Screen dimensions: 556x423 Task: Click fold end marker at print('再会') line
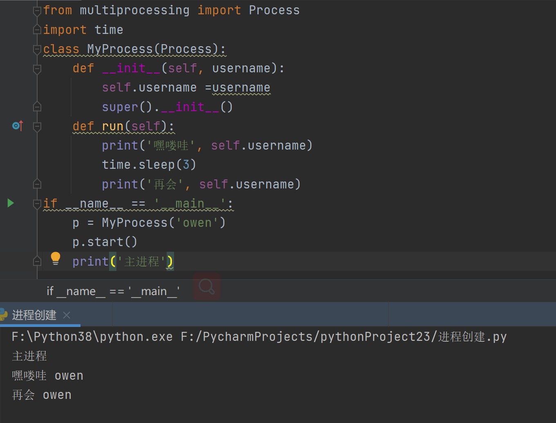click(x=37, y=184)
